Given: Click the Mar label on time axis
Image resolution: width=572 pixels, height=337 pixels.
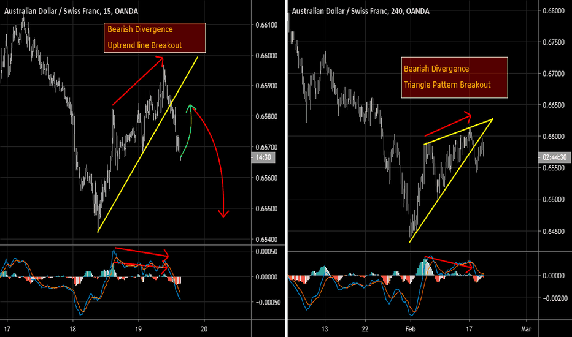Looking at the screenshot, I should [x=526, y=329].
